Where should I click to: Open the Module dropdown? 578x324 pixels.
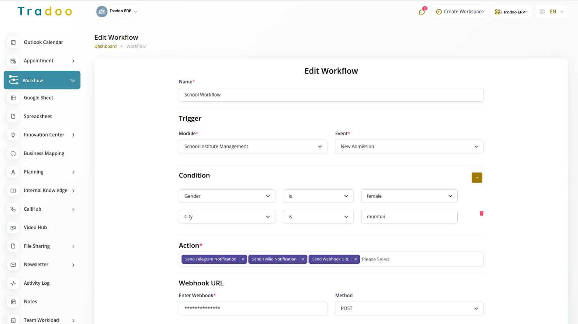point(253,146)
